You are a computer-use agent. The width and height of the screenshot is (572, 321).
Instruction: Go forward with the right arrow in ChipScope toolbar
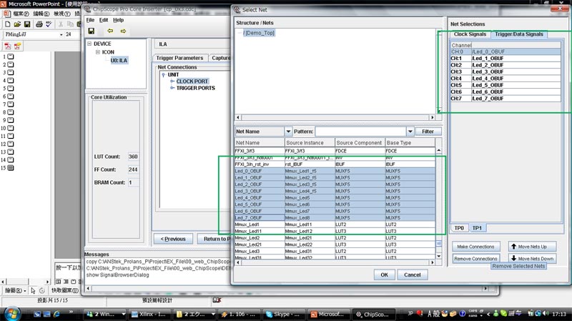pos(123,31)
